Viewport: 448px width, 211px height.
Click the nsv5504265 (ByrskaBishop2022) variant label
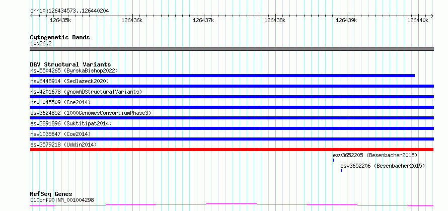[74, 71]
